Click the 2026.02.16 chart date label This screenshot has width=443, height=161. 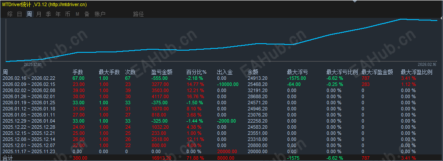[x=427, y=64]
